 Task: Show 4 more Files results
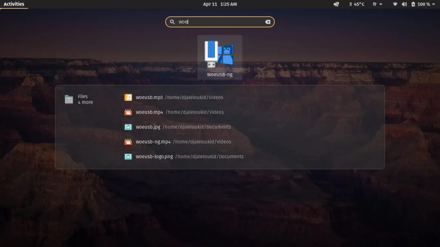(85, 102)
